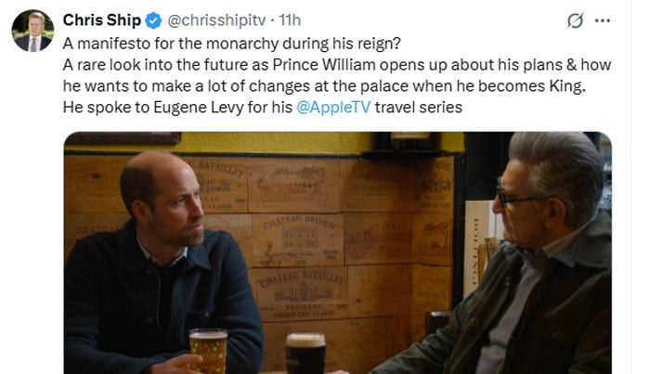The width and height of the screenshot is (650, 374).
Task: Click the Chris Ship display name
Action: click(100, 20)
